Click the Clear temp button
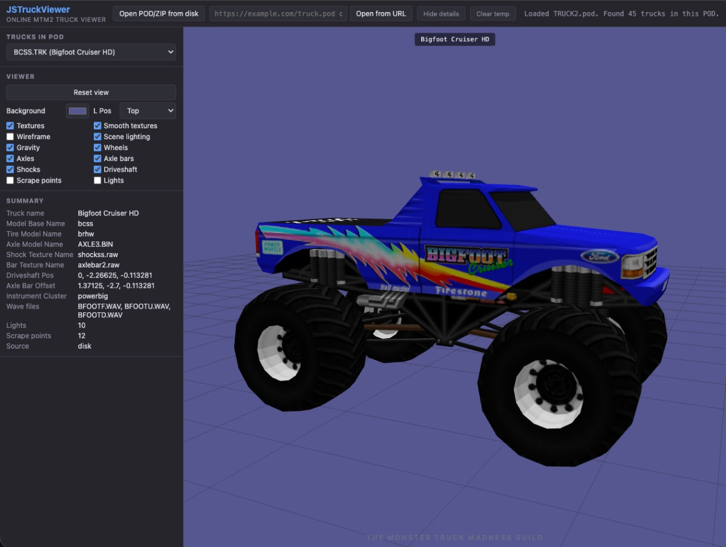Screen dimensions: 726x547 click(x=492, y=14)
